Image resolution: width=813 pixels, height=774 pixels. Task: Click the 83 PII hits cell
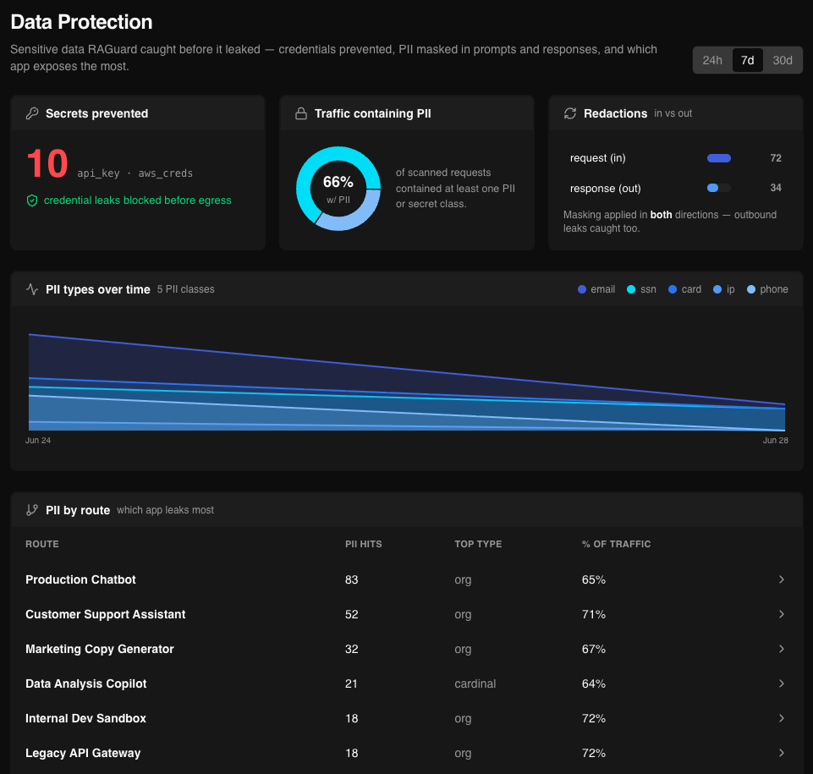[352, 579]
